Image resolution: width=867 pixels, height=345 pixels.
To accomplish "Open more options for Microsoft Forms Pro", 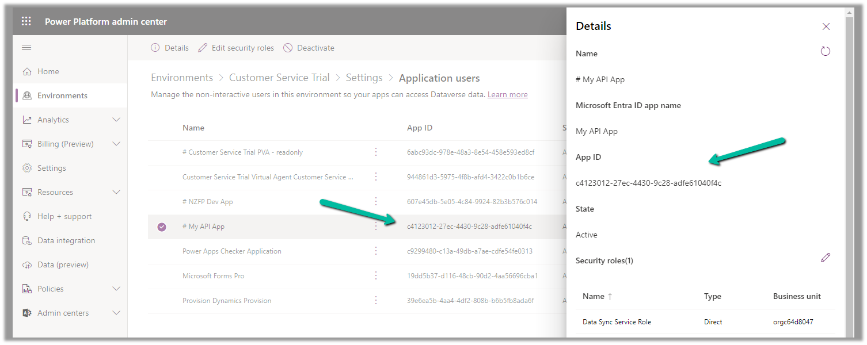I will 376,276.
